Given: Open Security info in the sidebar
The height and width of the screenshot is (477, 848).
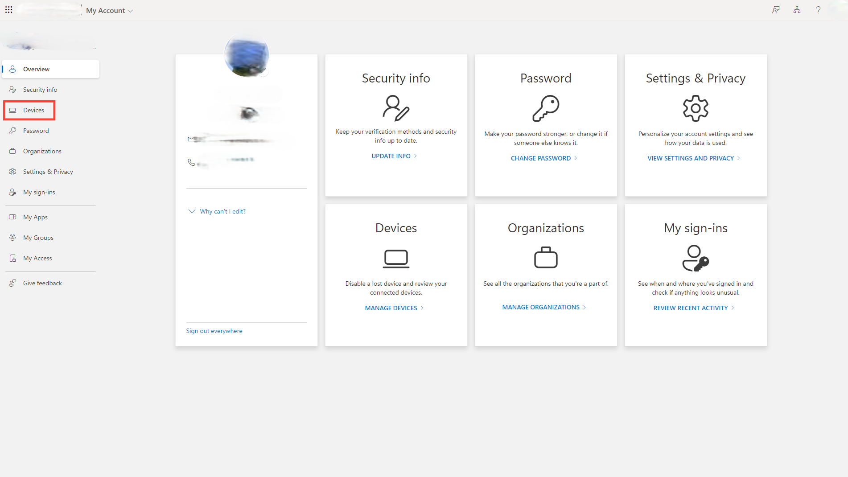Looking at the screenshot, I should 51,90.
